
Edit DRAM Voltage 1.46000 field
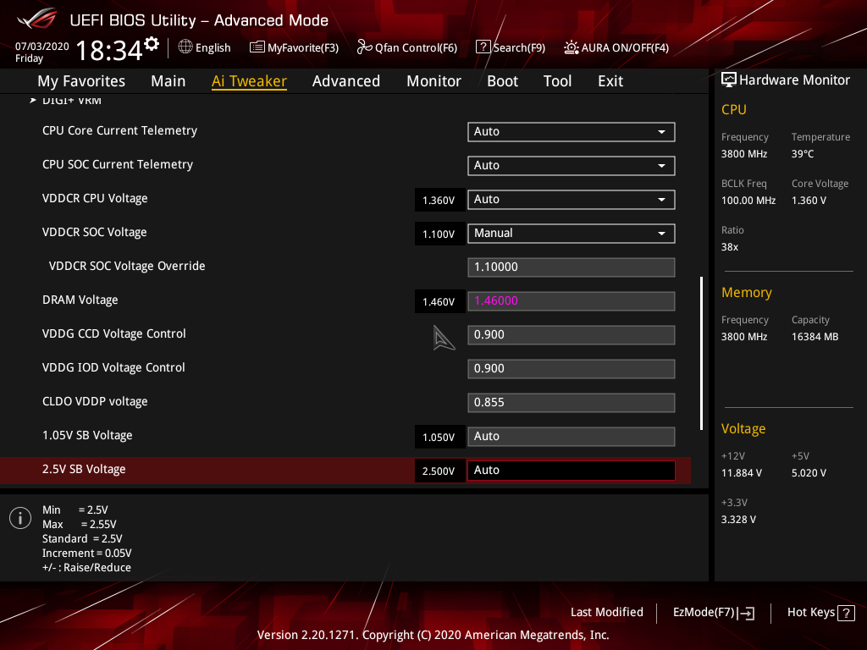point(572,300)
